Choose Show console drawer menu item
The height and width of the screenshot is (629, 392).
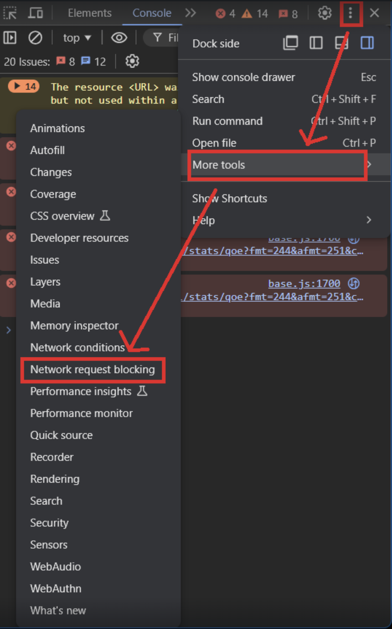point(284,77)
